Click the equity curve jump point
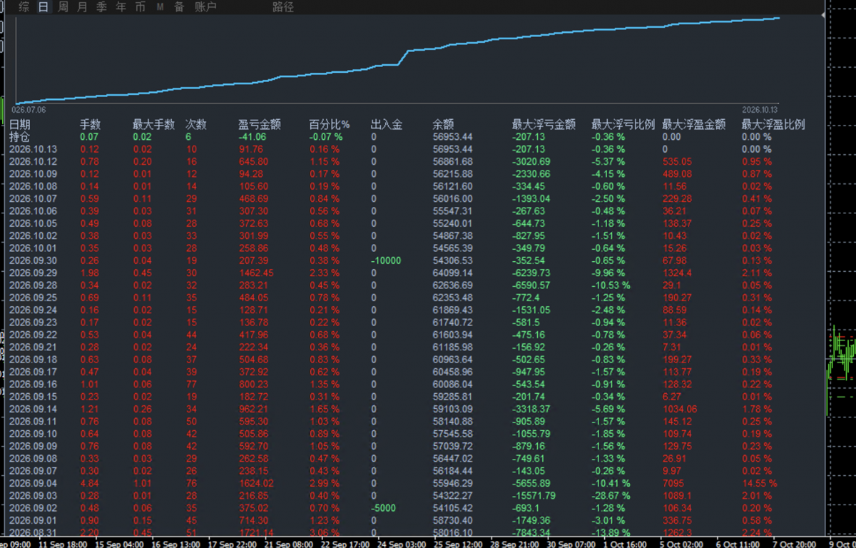The width and height of the screenshot is (856, 548). (404, 56)
